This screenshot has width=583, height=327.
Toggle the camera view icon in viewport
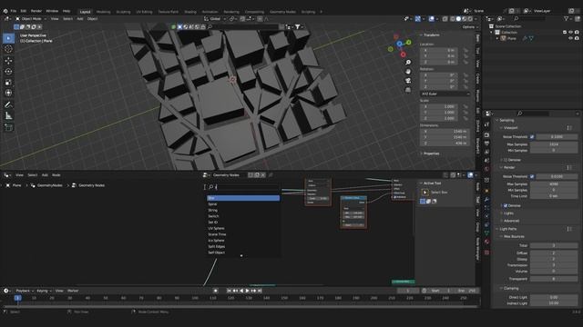(408, 81)
